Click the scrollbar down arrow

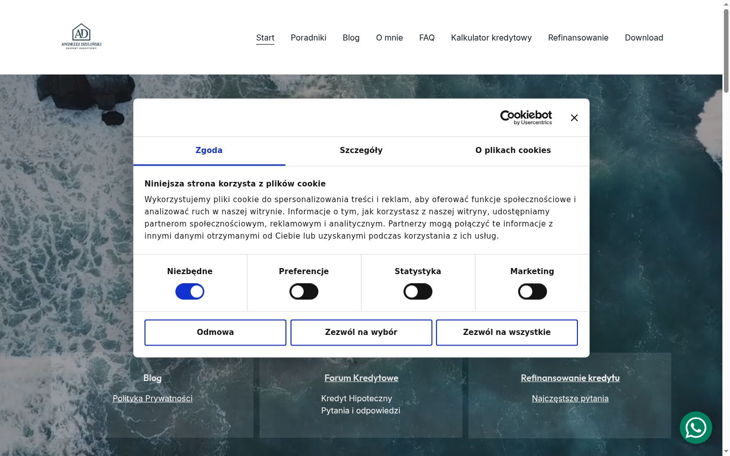click(726, 451)
